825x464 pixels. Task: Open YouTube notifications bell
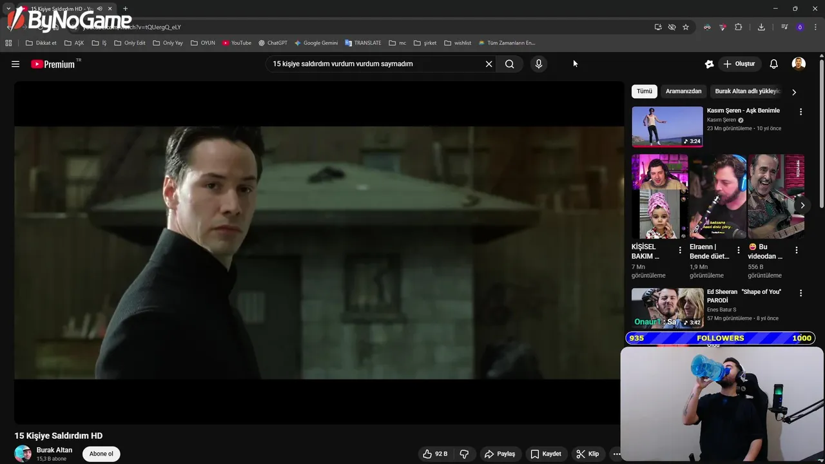point(774,64)
